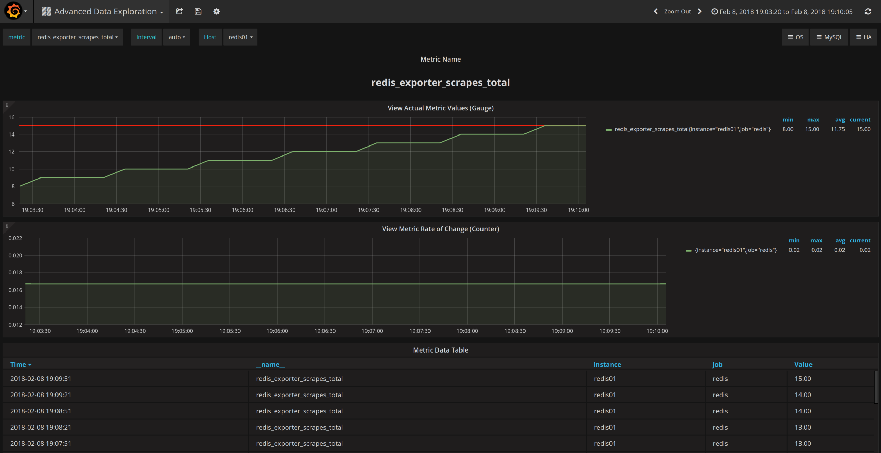The image size is (881, 453).
Task: Click the share dashboard icon
Action: coord(179,11)
